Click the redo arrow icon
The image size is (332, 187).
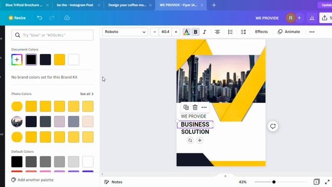(52, 18)
